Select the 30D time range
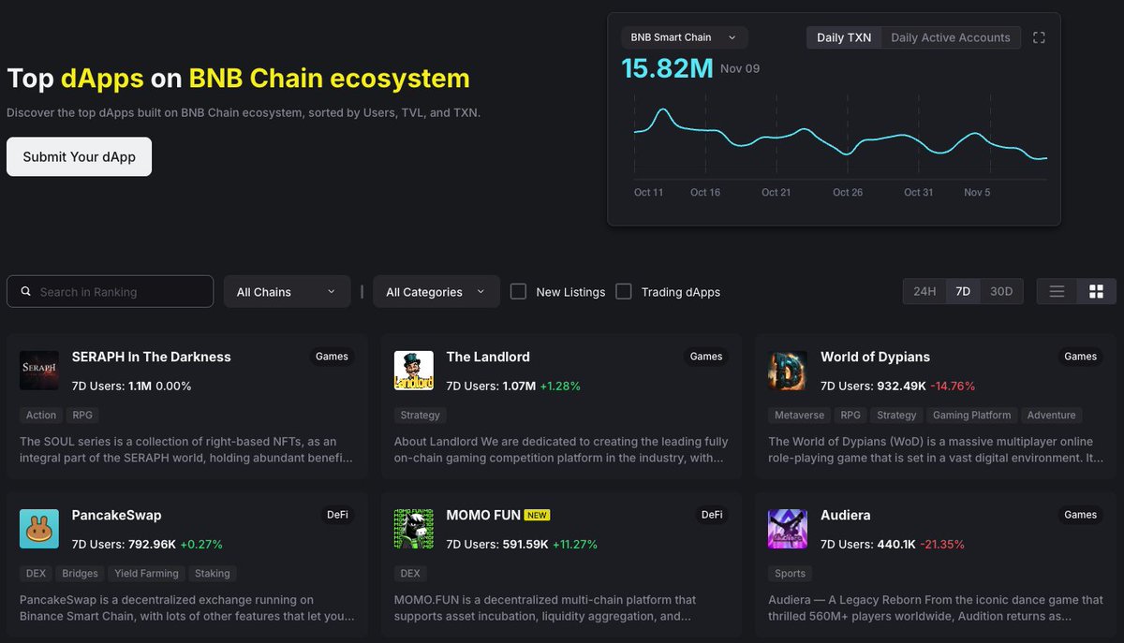The image size is (1124, 643). tap(1001, 292)
